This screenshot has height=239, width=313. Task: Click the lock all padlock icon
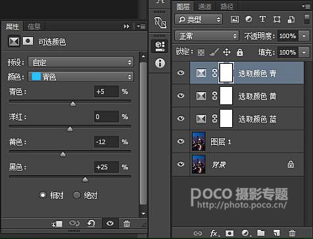click(x=239, y=52)
